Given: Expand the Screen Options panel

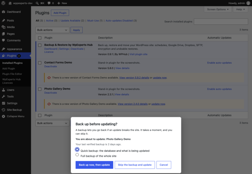Looking at the screenshot, I should point(218,9).
